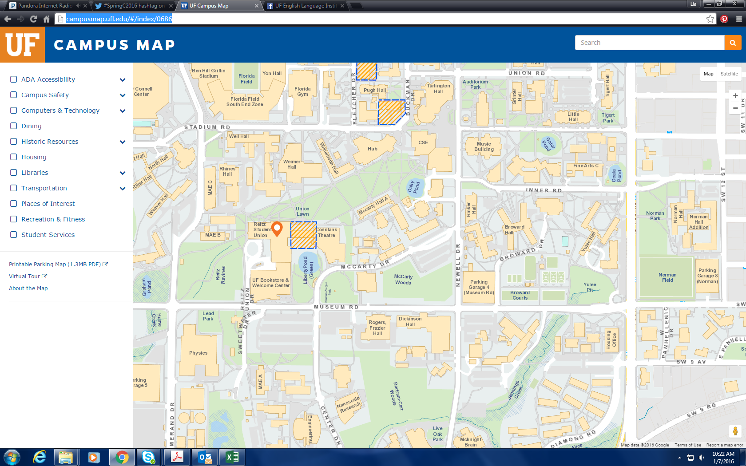Image resolution: width=746 pixels, height=466 pixels.
Task: Click the Pinterest extension button
Action: (724, 19)
